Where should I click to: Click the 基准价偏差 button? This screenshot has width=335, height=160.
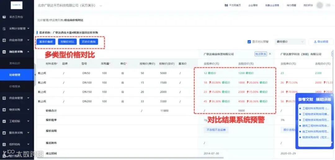click(46, 42)
